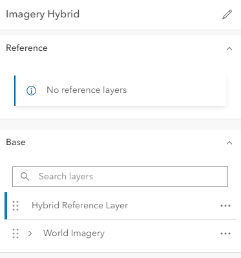The width and height of the screenshot is (241, 258).
Task: Click the Imagery Hybrid title text
Action: 43,14
